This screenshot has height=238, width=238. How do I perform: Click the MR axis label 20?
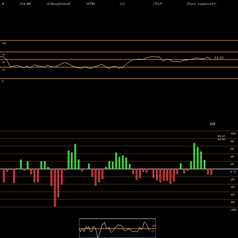click(232, 164)
